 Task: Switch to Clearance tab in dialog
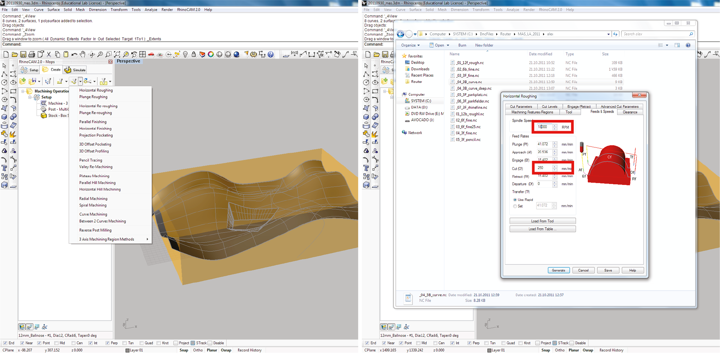630,112
